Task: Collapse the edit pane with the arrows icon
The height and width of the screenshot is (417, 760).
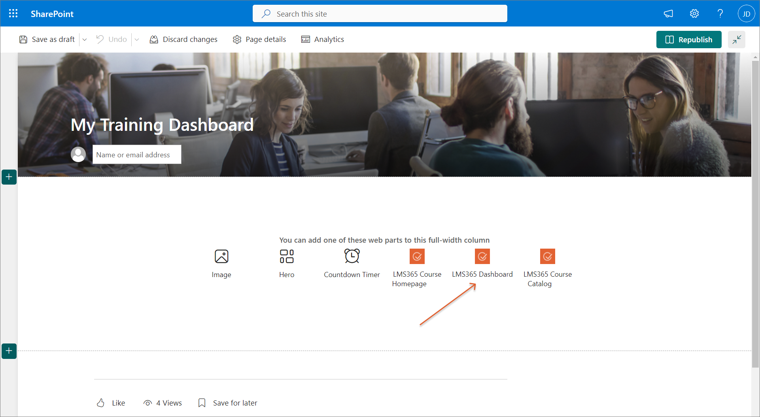Action: (737, 40)
